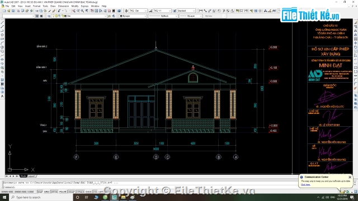
Task: Click the Plot printer icon
Action: point(18,11)
